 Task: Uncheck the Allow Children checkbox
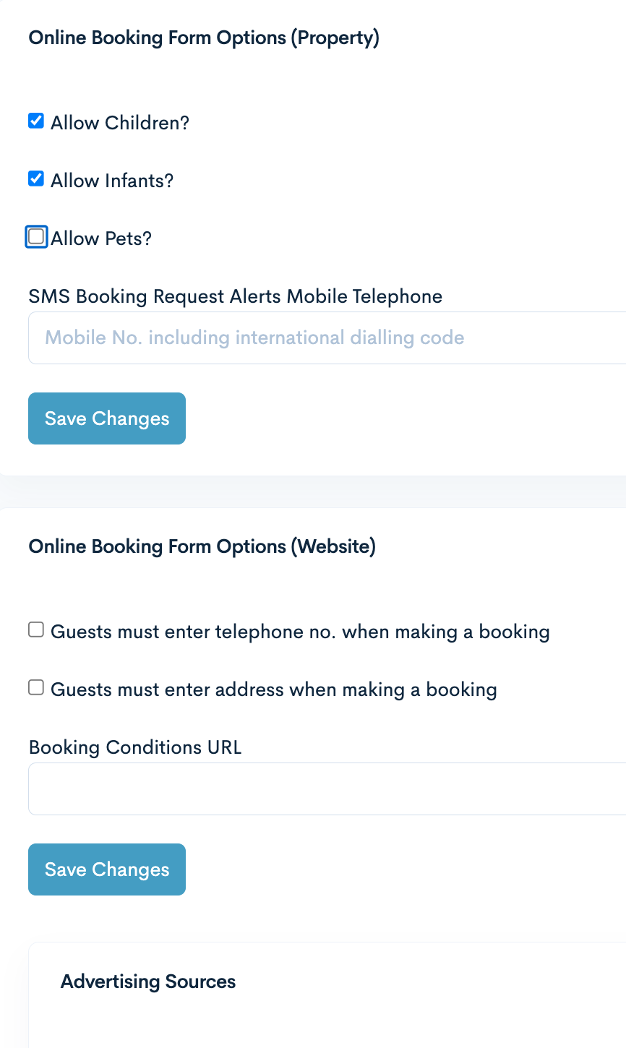coord(36,121)
